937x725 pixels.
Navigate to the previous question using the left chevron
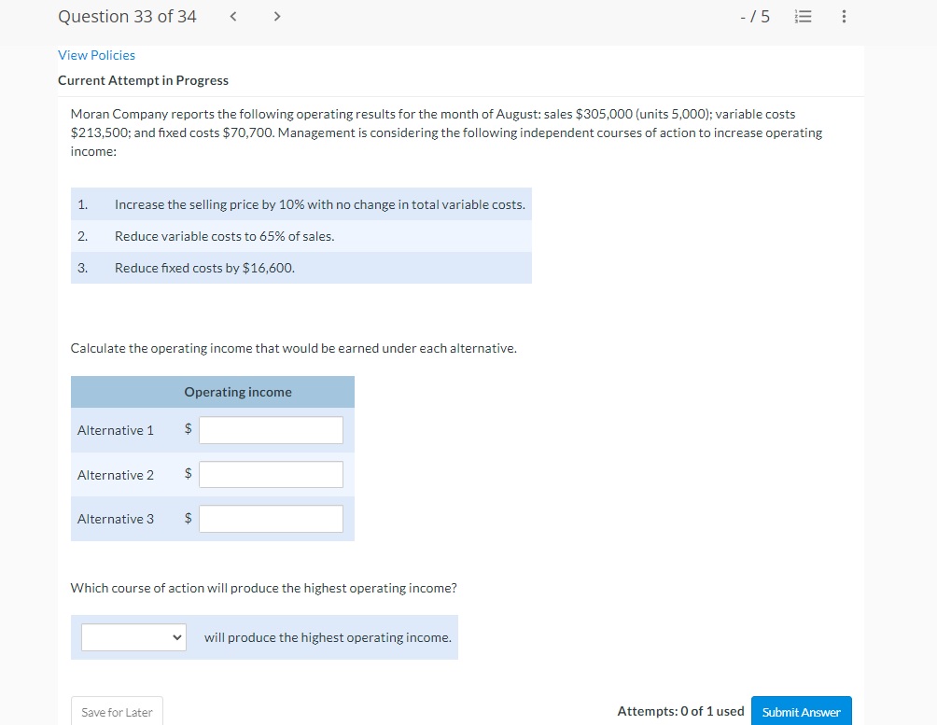coord(232,16)
